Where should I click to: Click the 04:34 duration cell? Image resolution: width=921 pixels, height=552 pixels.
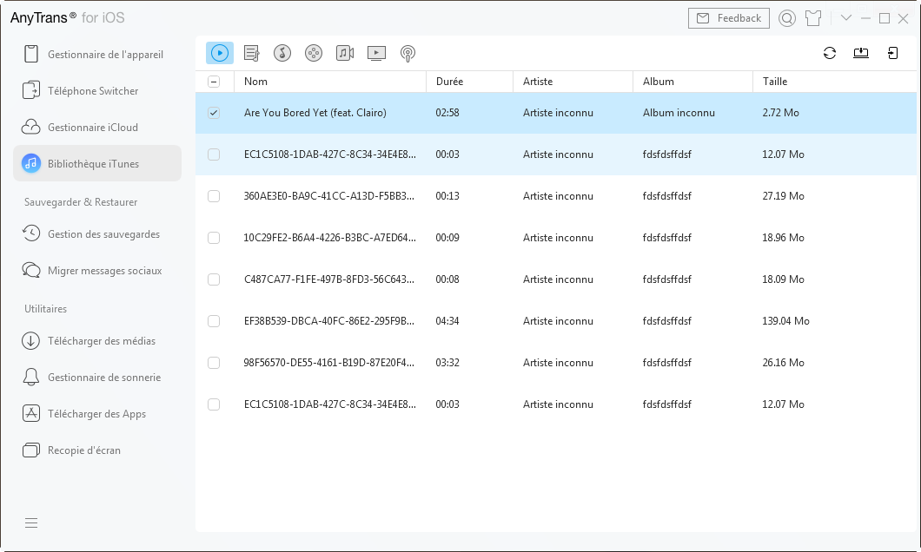click(x=447, y=321)
